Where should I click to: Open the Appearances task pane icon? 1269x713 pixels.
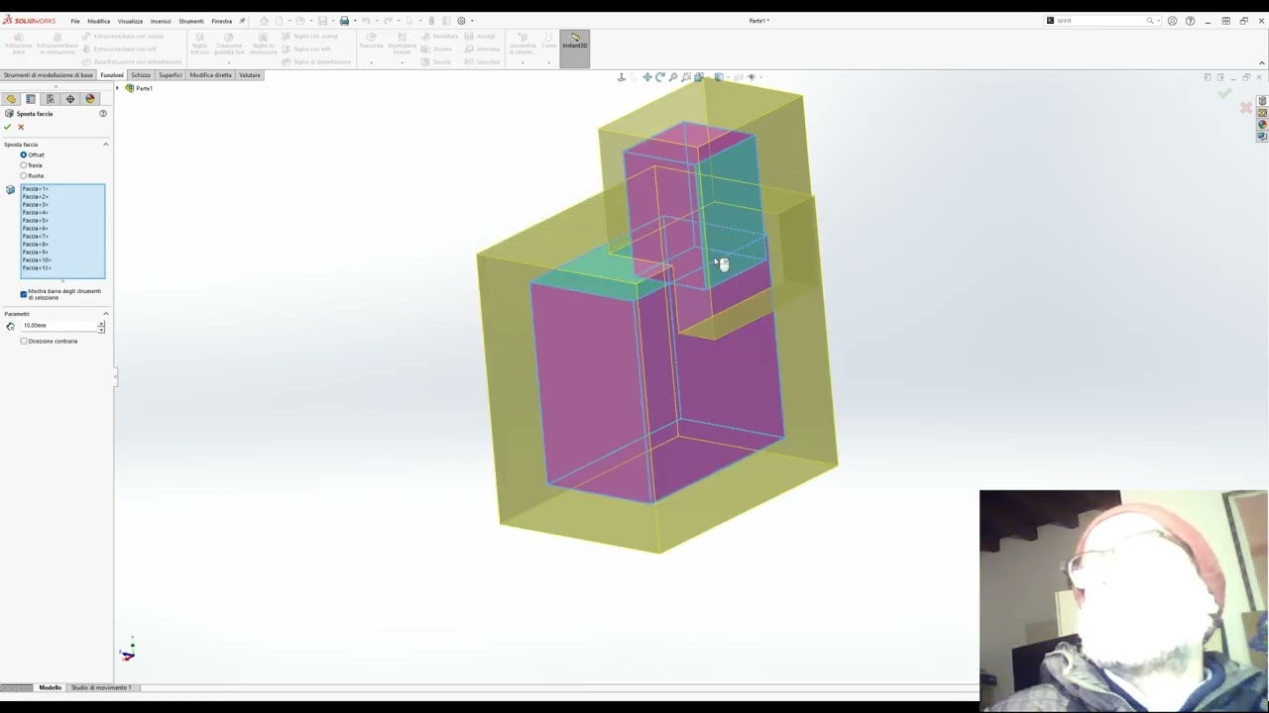[1262, 125]
